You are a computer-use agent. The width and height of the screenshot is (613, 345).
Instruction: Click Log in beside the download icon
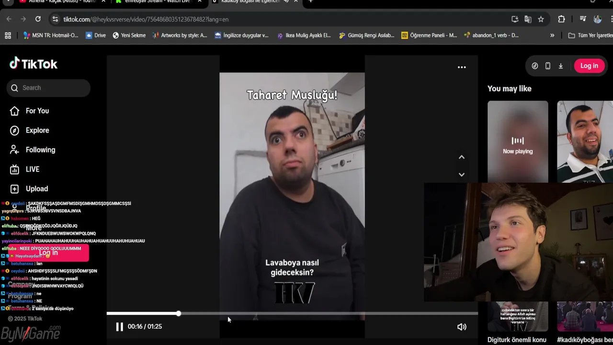point(589,66)
